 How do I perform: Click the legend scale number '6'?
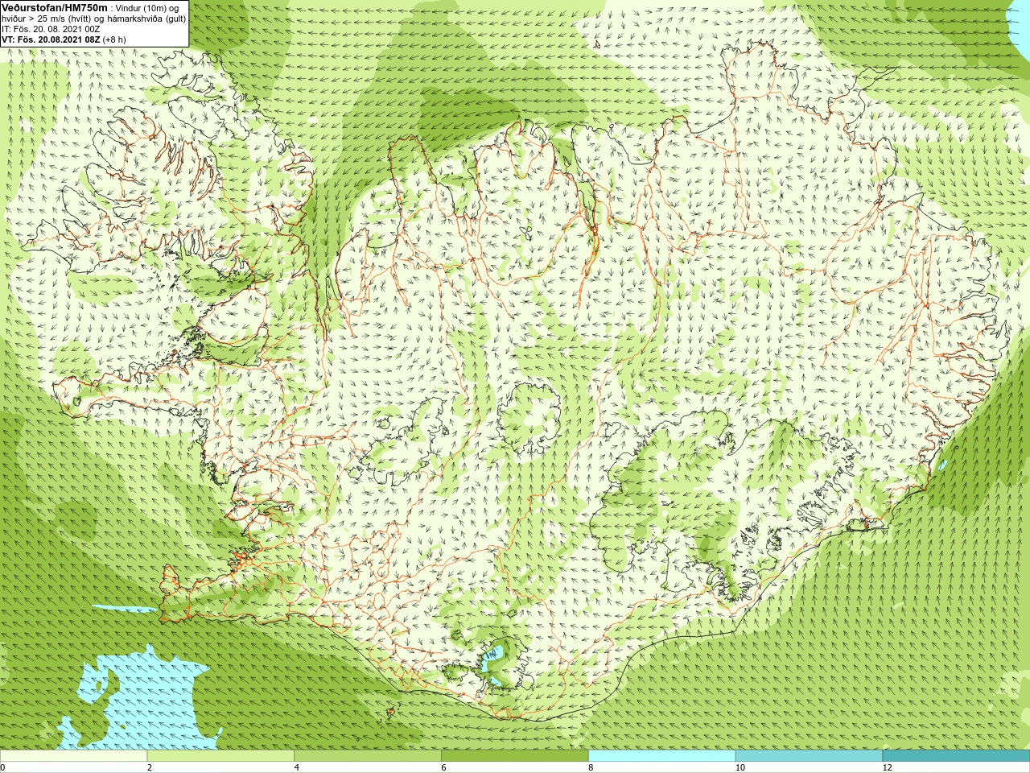click(x=443, y=767)
